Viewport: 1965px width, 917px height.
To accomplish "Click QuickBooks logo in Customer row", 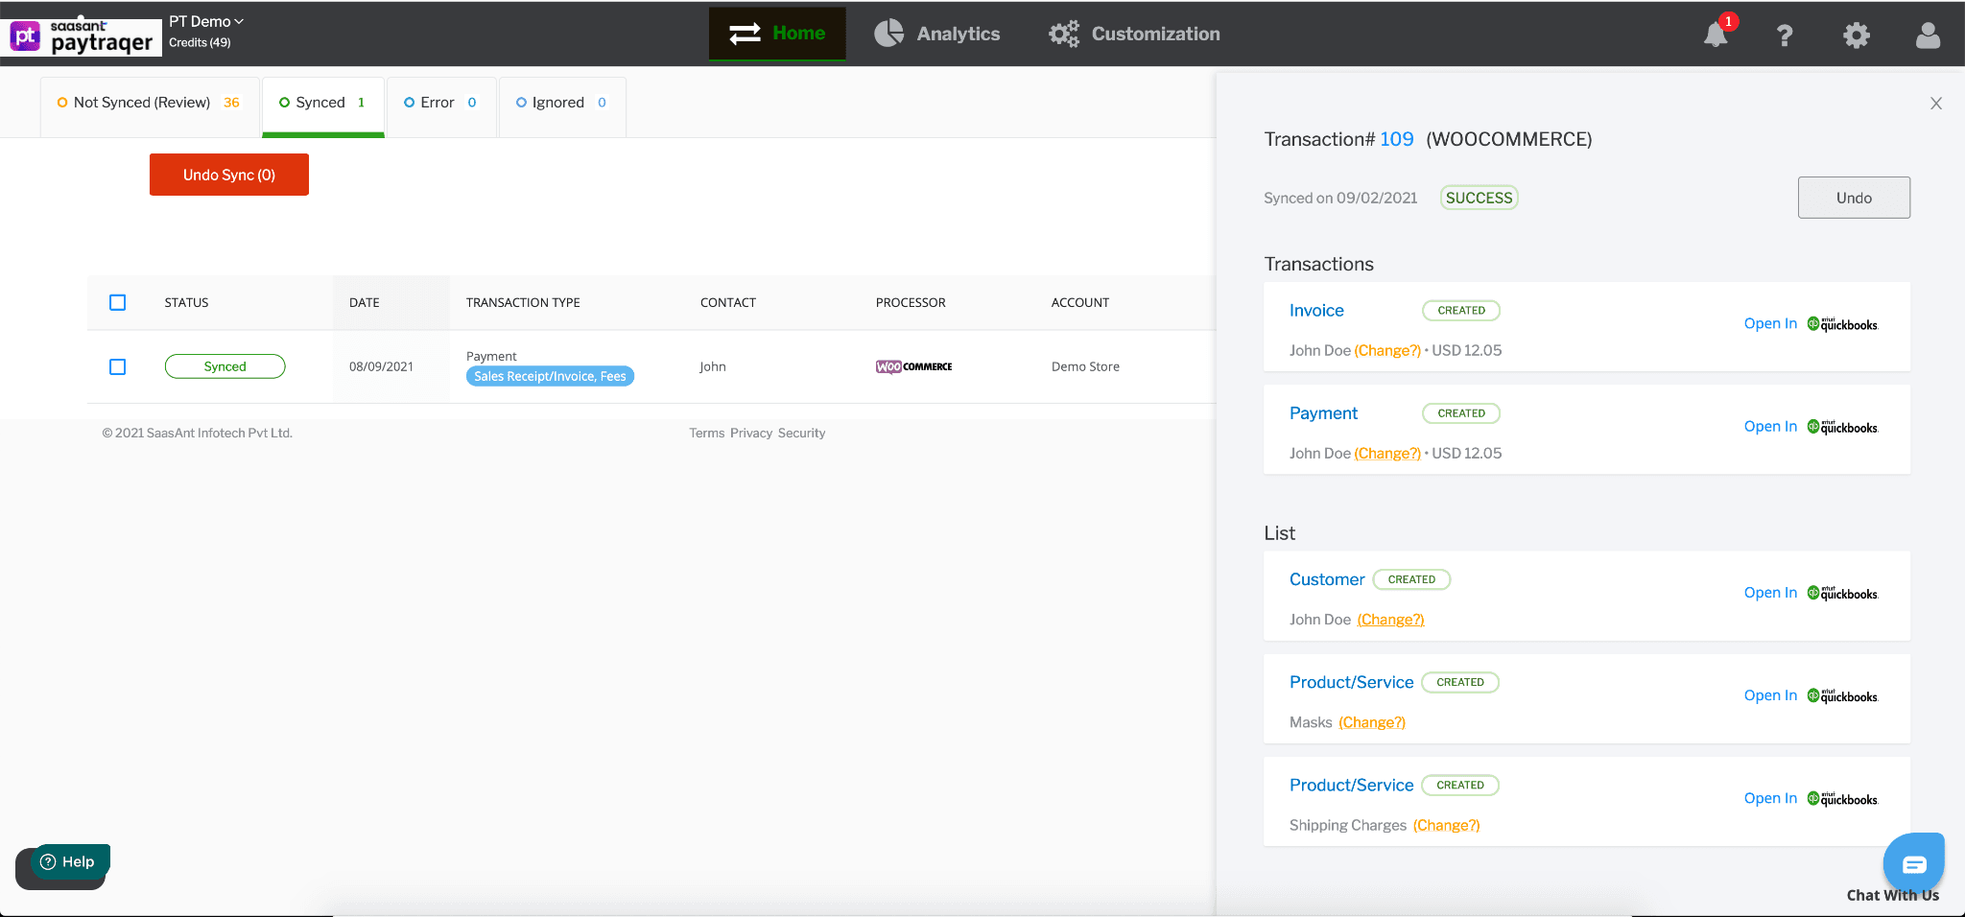I will [x=1842, y=593].
